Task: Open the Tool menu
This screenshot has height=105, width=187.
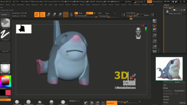Action: tap(130, 5)
